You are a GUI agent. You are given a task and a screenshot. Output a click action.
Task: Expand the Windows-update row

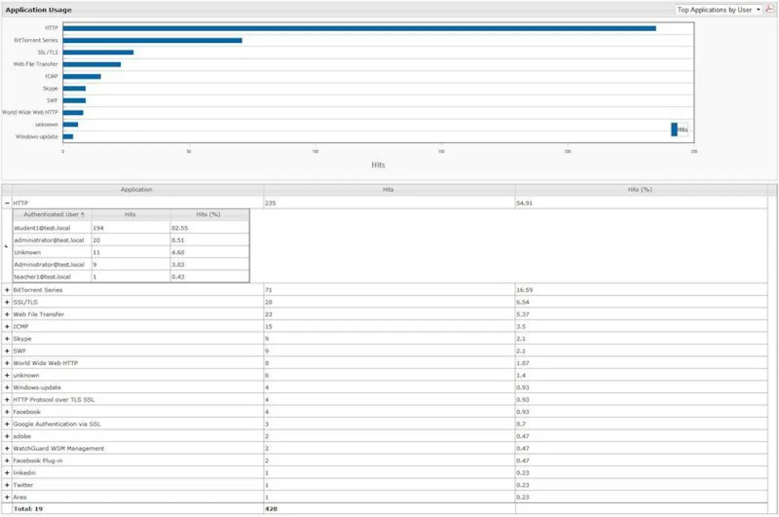click(x=6, y=387)
